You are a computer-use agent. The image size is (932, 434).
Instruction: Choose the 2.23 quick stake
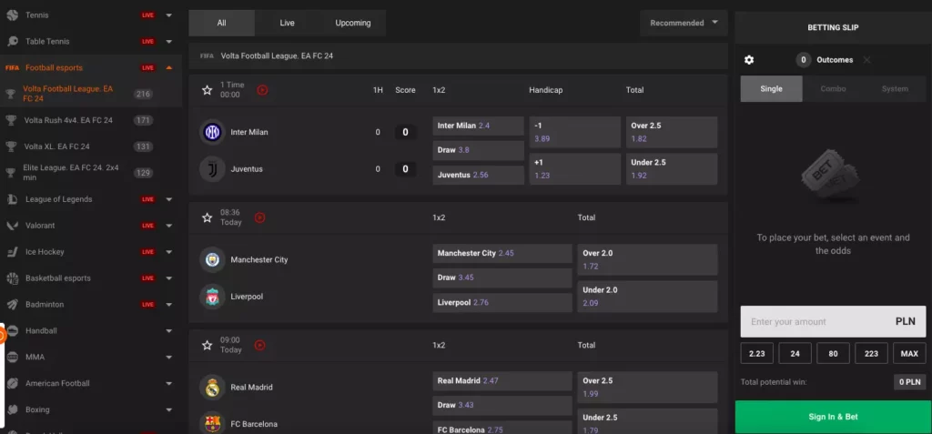[x=756, y=353]
